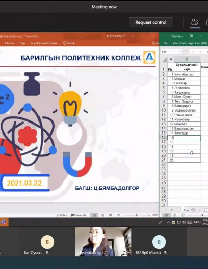Start PowerPoint Slide Show view icon

tap(119, 215)
